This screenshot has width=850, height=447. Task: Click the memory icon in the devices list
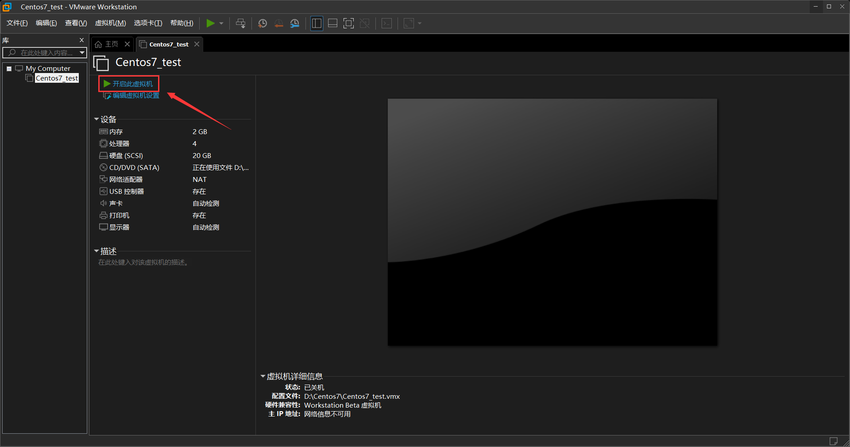pyautogui.click(x=103, y=131)
